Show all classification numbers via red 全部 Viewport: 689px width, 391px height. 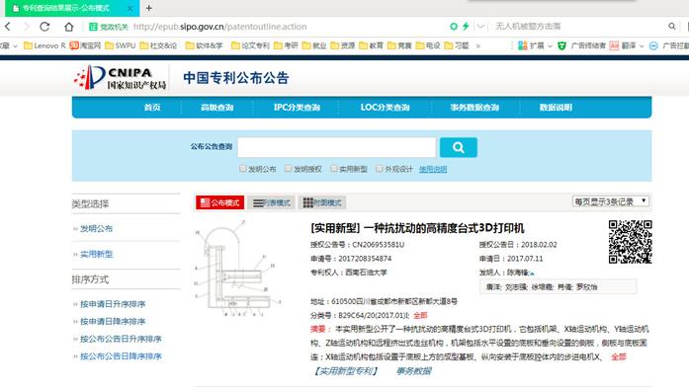click(420, 315)
